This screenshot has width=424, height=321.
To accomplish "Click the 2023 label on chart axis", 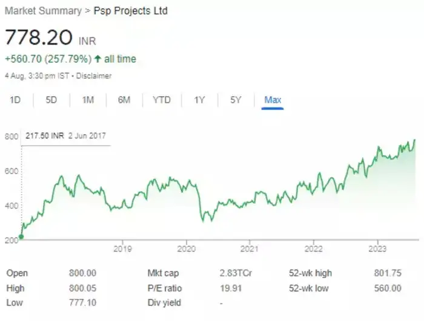I will coord(377,248).
